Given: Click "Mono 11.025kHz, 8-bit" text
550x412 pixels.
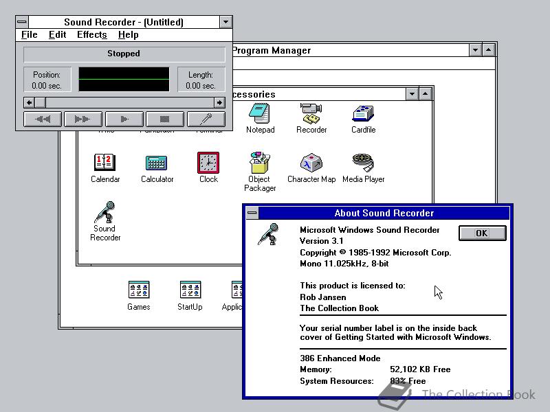Looking at the screenshot, I should 344,264.
